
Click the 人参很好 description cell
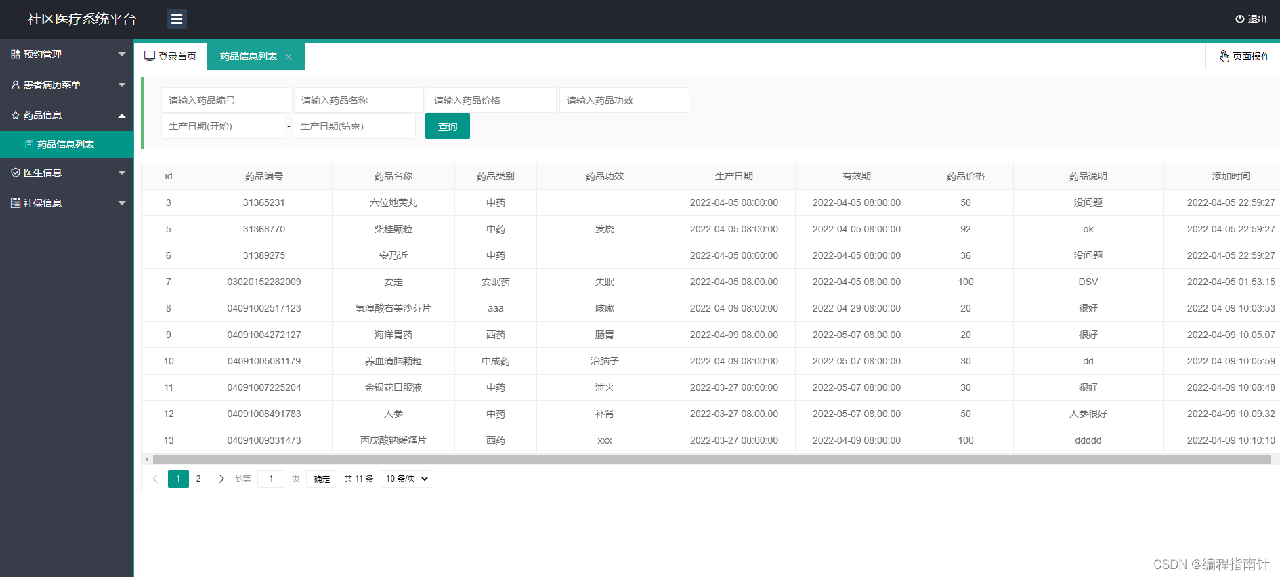[1088, 414]
